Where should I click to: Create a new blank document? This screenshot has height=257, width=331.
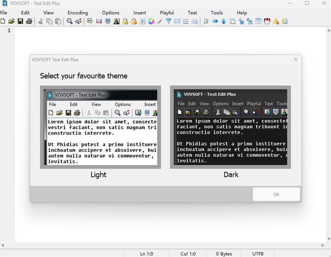pyautogui.click(x=3, y=21)
